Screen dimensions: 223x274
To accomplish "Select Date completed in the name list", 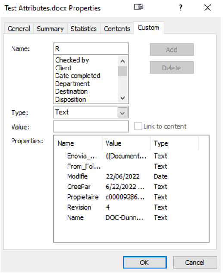I will tap(77, 76).
